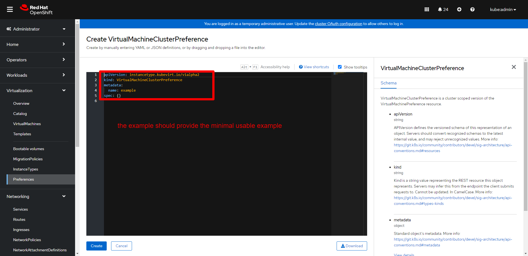
Task: Expand the Operators navigation section
Action: pyautogui.click(x=37, y=60)
